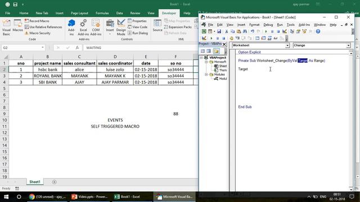Viewport: 360px width, 202px height.
Task: Open the Macros list button
Action: [x=17, y=26]
